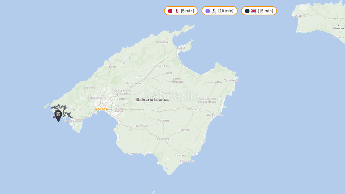This screenshot has height=194, width=345.
Task: Click the cyclist icon in legend
Action: [214, 11]
